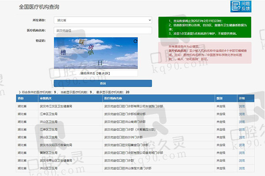Select the 武汉优益佳口腔门诊部后湖分部 name cell
Image resolution: width=265 pixels, height=176 pixels.
[159, 114]
